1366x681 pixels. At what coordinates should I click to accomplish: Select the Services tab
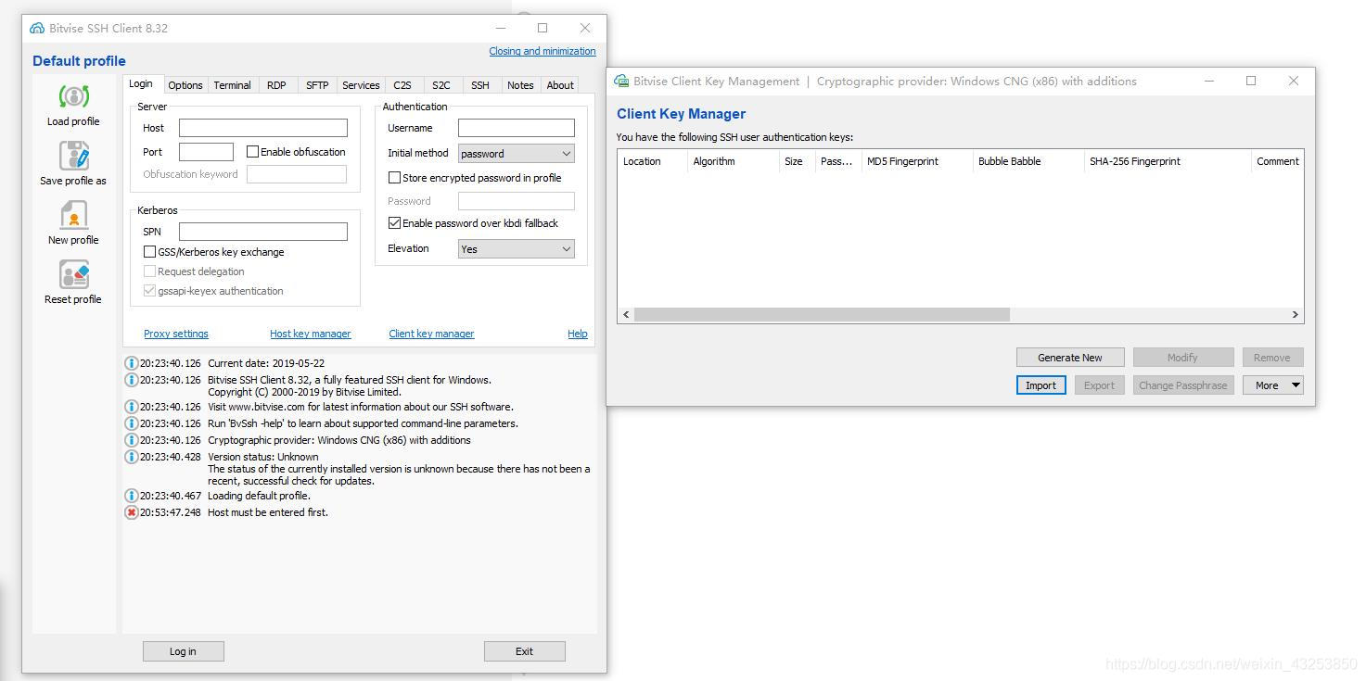click(361, 85)
